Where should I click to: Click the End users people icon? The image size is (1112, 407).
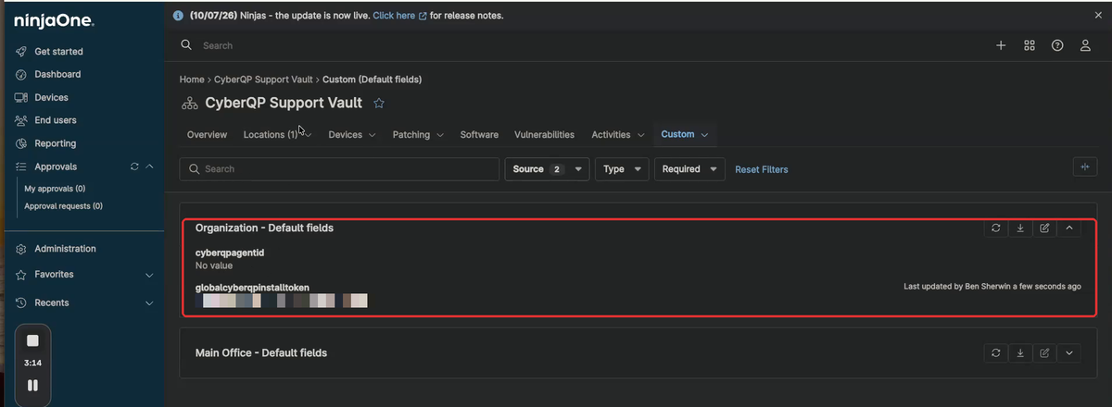tap(21, 120)
